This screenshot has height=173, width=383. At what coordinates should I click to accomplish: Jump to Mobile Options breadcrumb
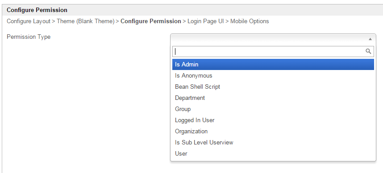(x=250, y=21)
